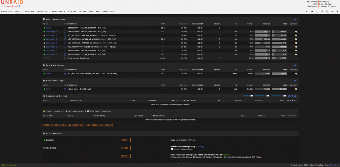Open the Cache device link
Image resolution: width=340 pixels, height=167 pixels.
[48, 74]
